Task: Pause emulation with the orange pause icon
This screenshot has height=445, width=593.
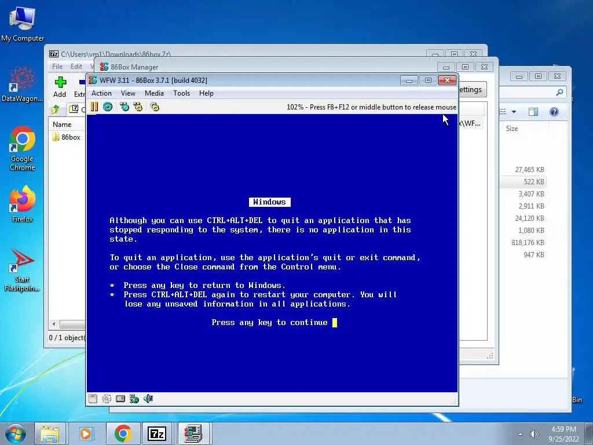Action: pos(94,107)
